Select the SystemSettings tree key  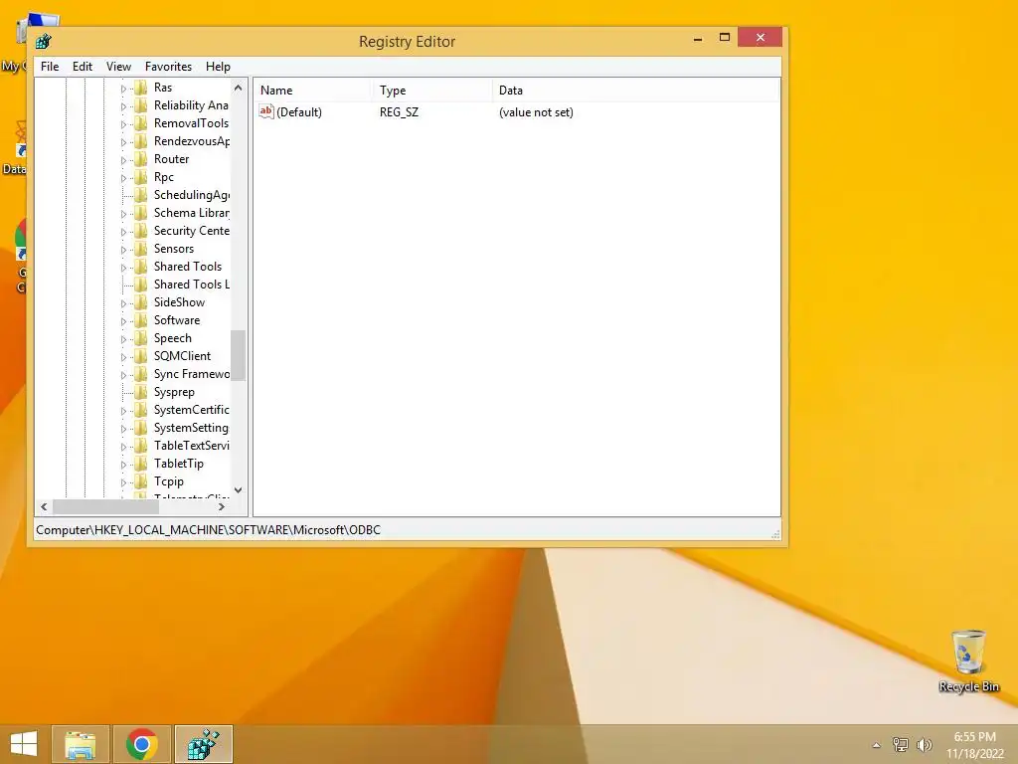point(191,428)
